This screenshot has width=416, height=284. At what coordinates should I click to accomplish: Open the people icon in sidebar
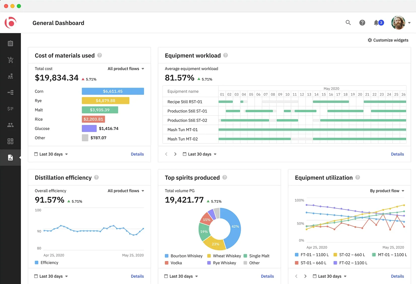click(x=10, y=125)
